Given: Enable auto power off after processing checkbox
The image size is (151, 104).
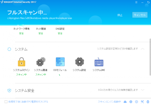Looking at the screenshot, I should [x=6, y=102].
